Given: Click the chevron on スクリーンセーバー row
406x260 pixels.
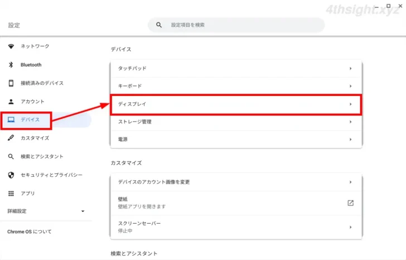Looking at the screenshot, I should (x=350, y=227).
